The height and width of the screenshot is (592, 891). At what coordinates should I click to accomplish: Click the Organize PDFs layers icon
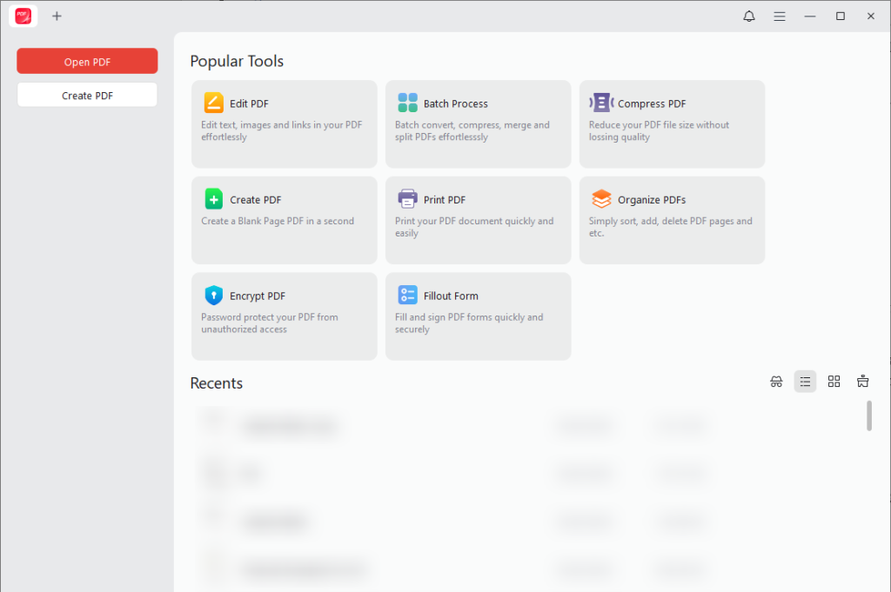click(x=601, y=199)
